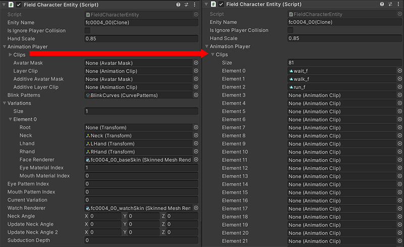The width and height of the screenshot is (404, 247).
Task: Select the BlinkCurves (CurvePatterns) object field
Action: click(x=137, y=95)
